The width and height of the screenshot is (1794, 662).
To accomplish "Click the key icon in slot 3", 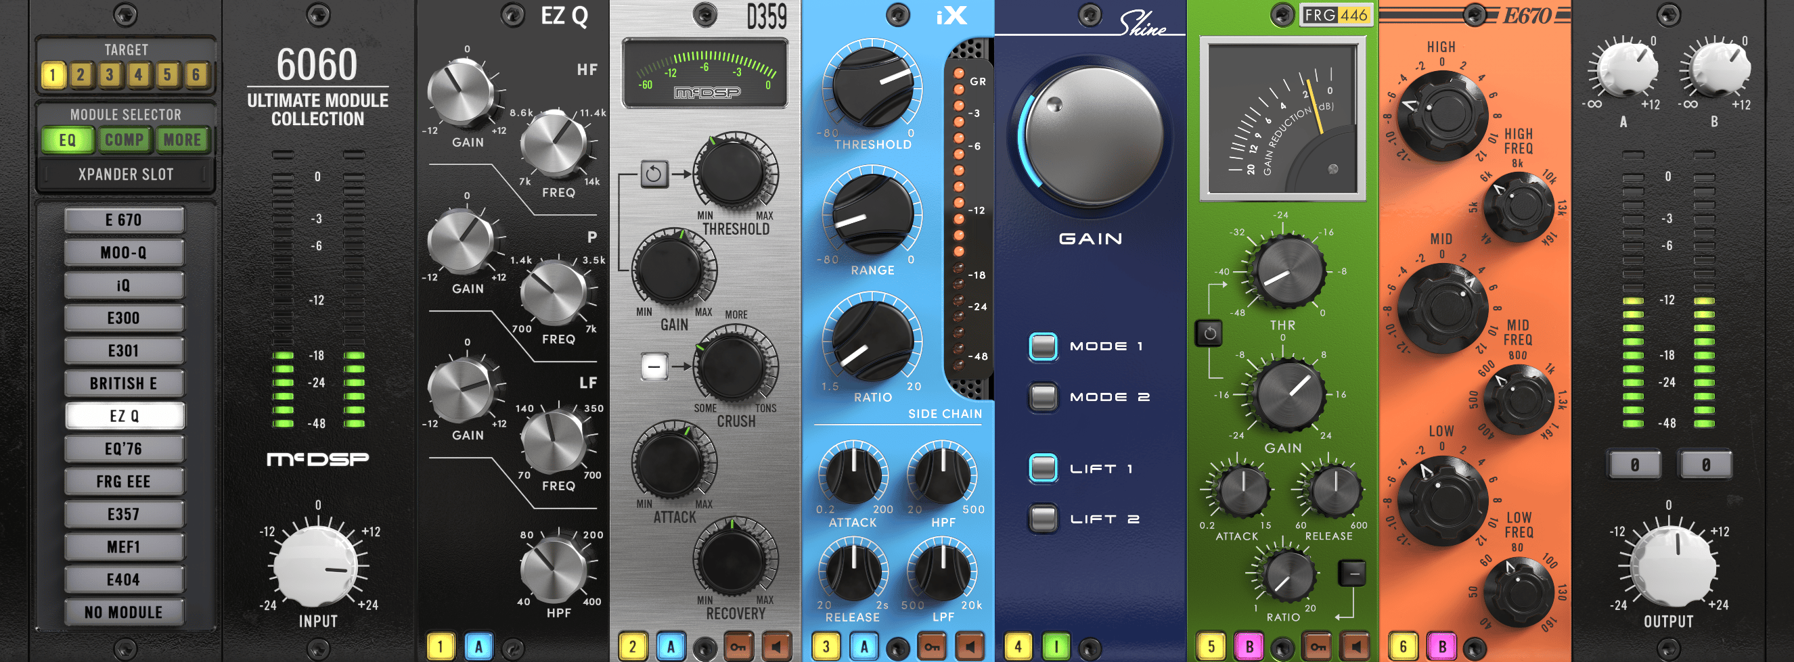I will (x=932, y=646).
